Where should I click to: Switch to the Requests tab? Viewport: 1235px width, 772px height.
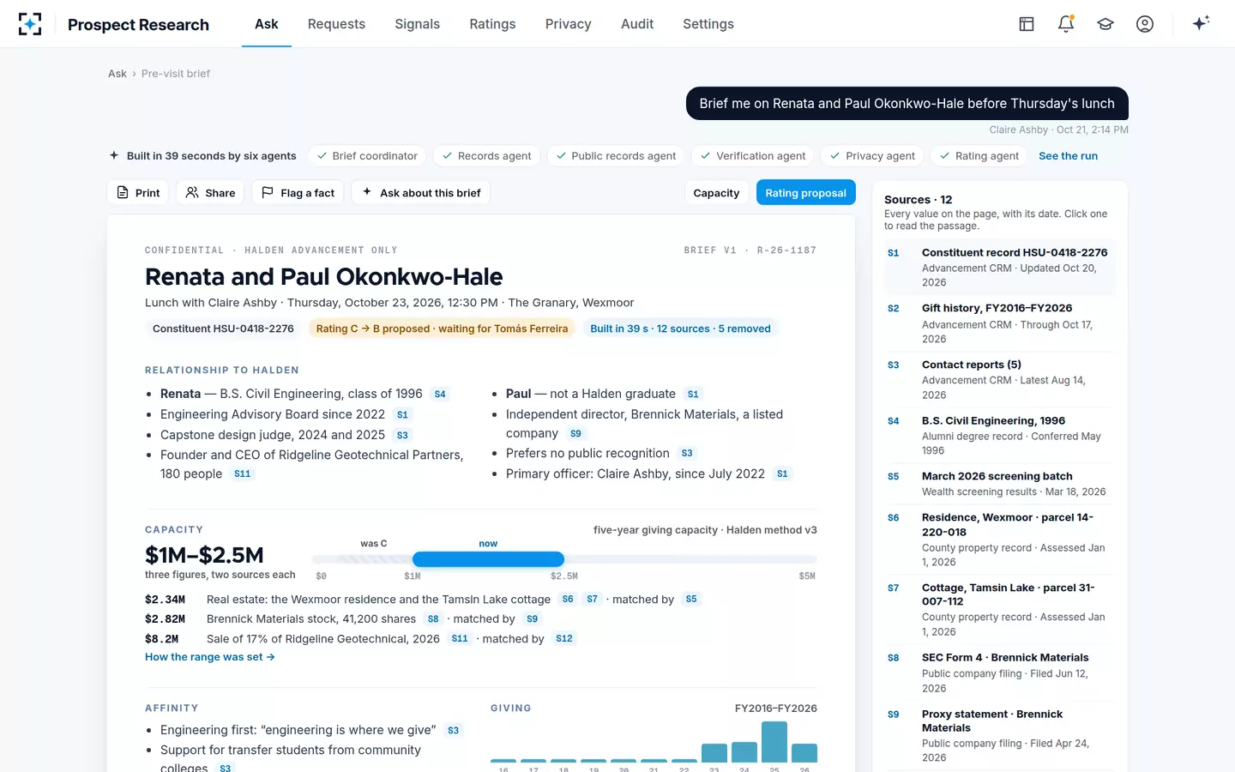[x=336, y=24]
